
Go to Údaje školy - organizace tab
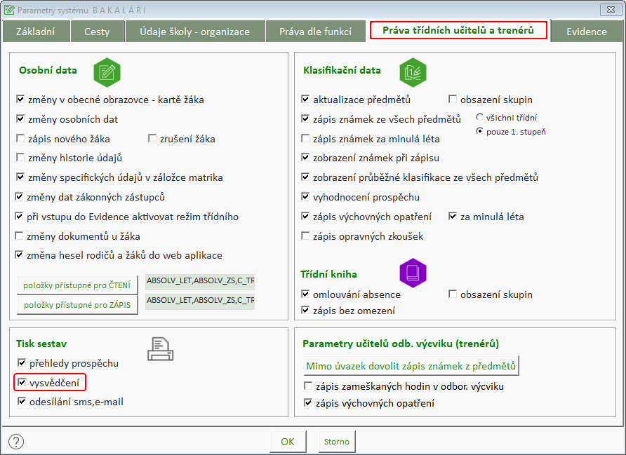194,32
